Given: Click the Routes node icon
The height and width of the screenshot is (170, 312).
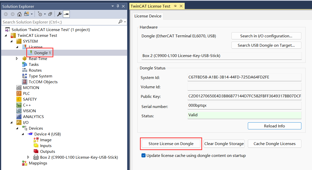Looking at the screenshot, I should tap(25, 70).
